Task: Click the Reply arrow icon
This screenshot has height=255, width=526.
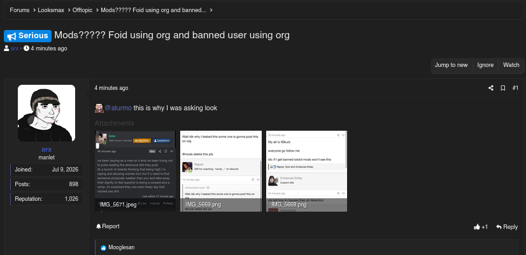Action: click(x=499, y=227)
